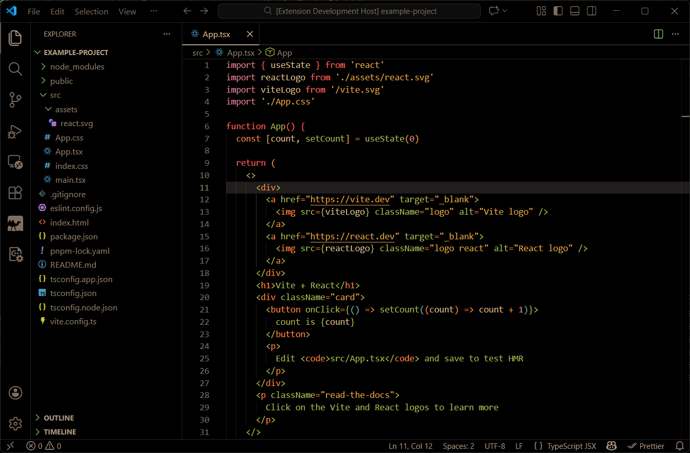Collapse the EXAMPLE-PROJECT root folder
The height and width of the screenshot is (453, 690).
[107, 53]
